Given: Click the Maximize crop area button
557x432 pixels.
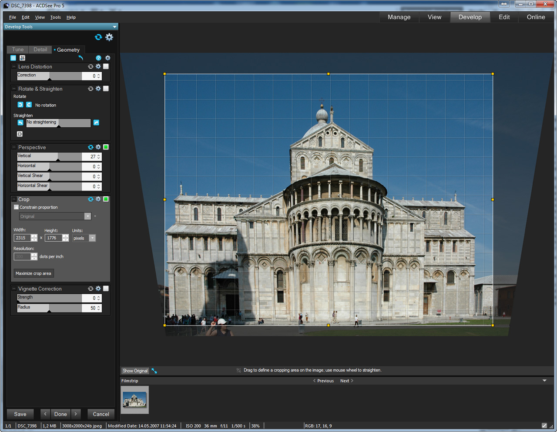Looking at the screenshot, I should click(x=34, y=273).
